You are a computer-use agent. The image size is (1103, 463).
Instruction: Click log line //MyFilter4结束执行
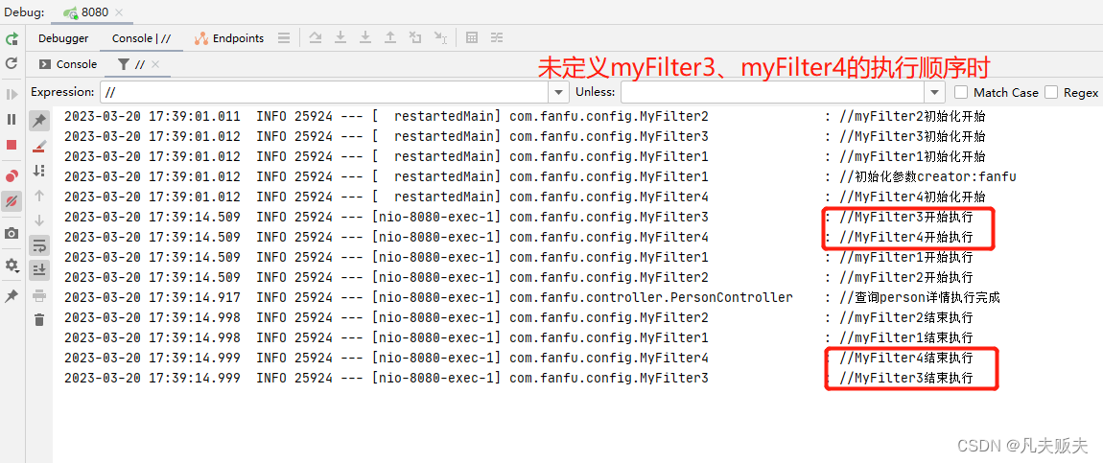(906, 358)
